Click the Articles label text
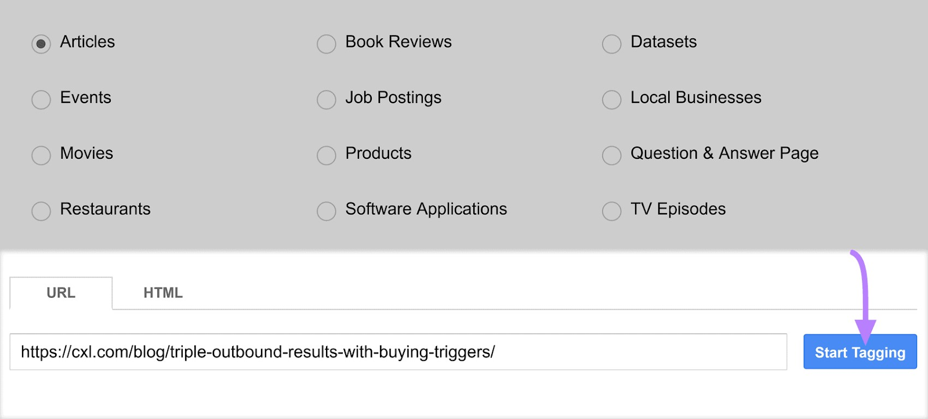This screenshot has width=928, height=419. click(88, 42)
